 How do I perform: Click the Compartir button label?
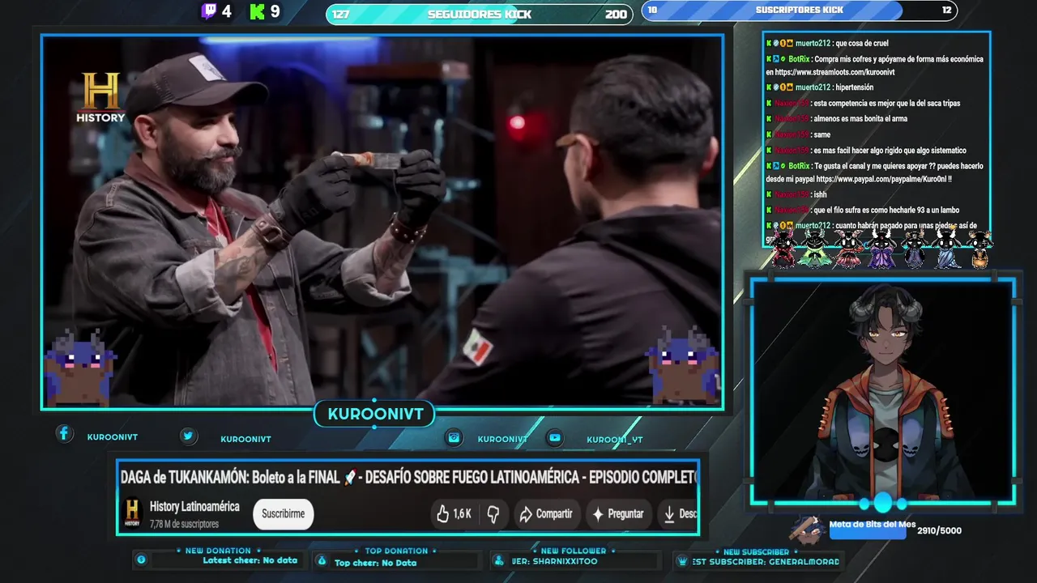click(554, 513)
